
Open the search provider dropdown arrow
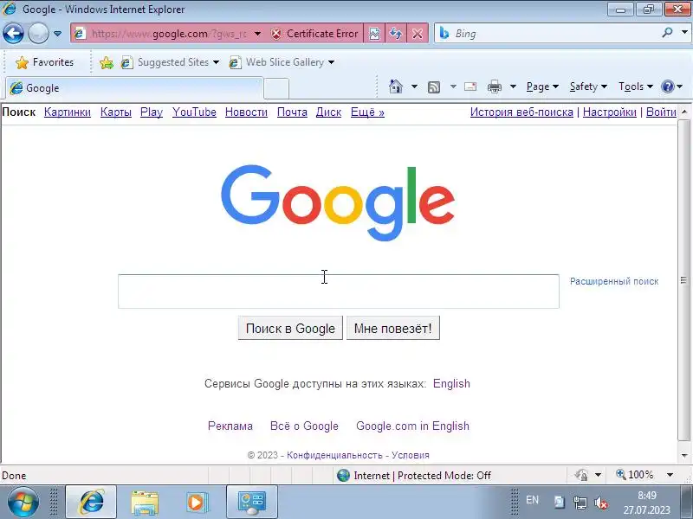click(684, 33)
